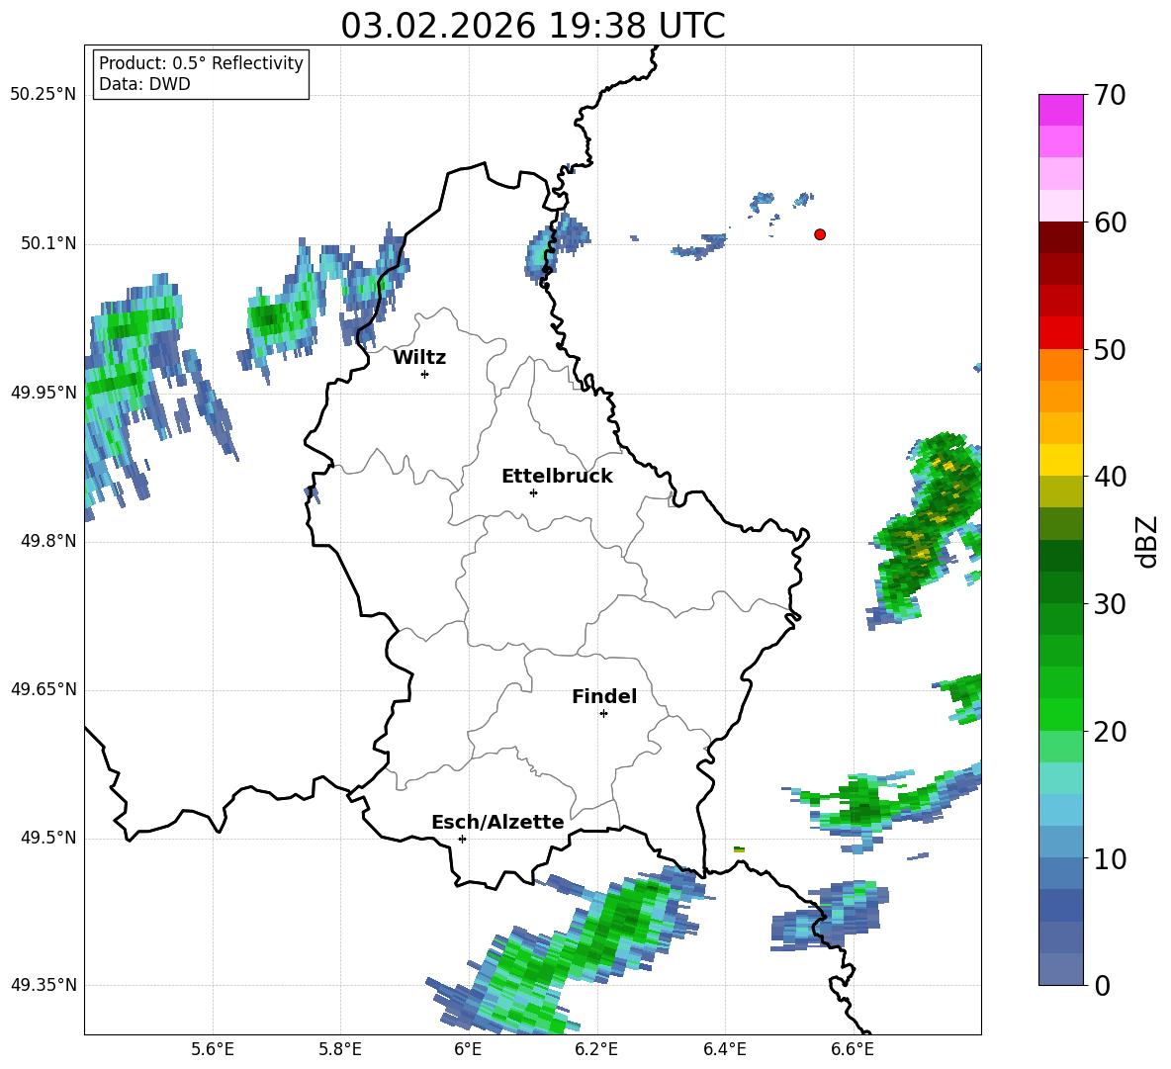Click the 50.1°N latitude label
The width and height of the screenshot is (1171, 1069).
47,243
